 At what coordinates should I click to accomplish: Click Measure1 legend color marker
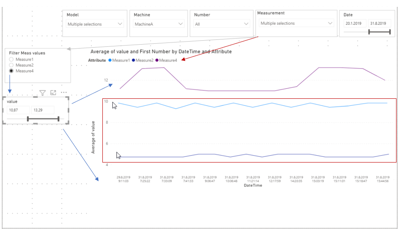pos(110,60)
